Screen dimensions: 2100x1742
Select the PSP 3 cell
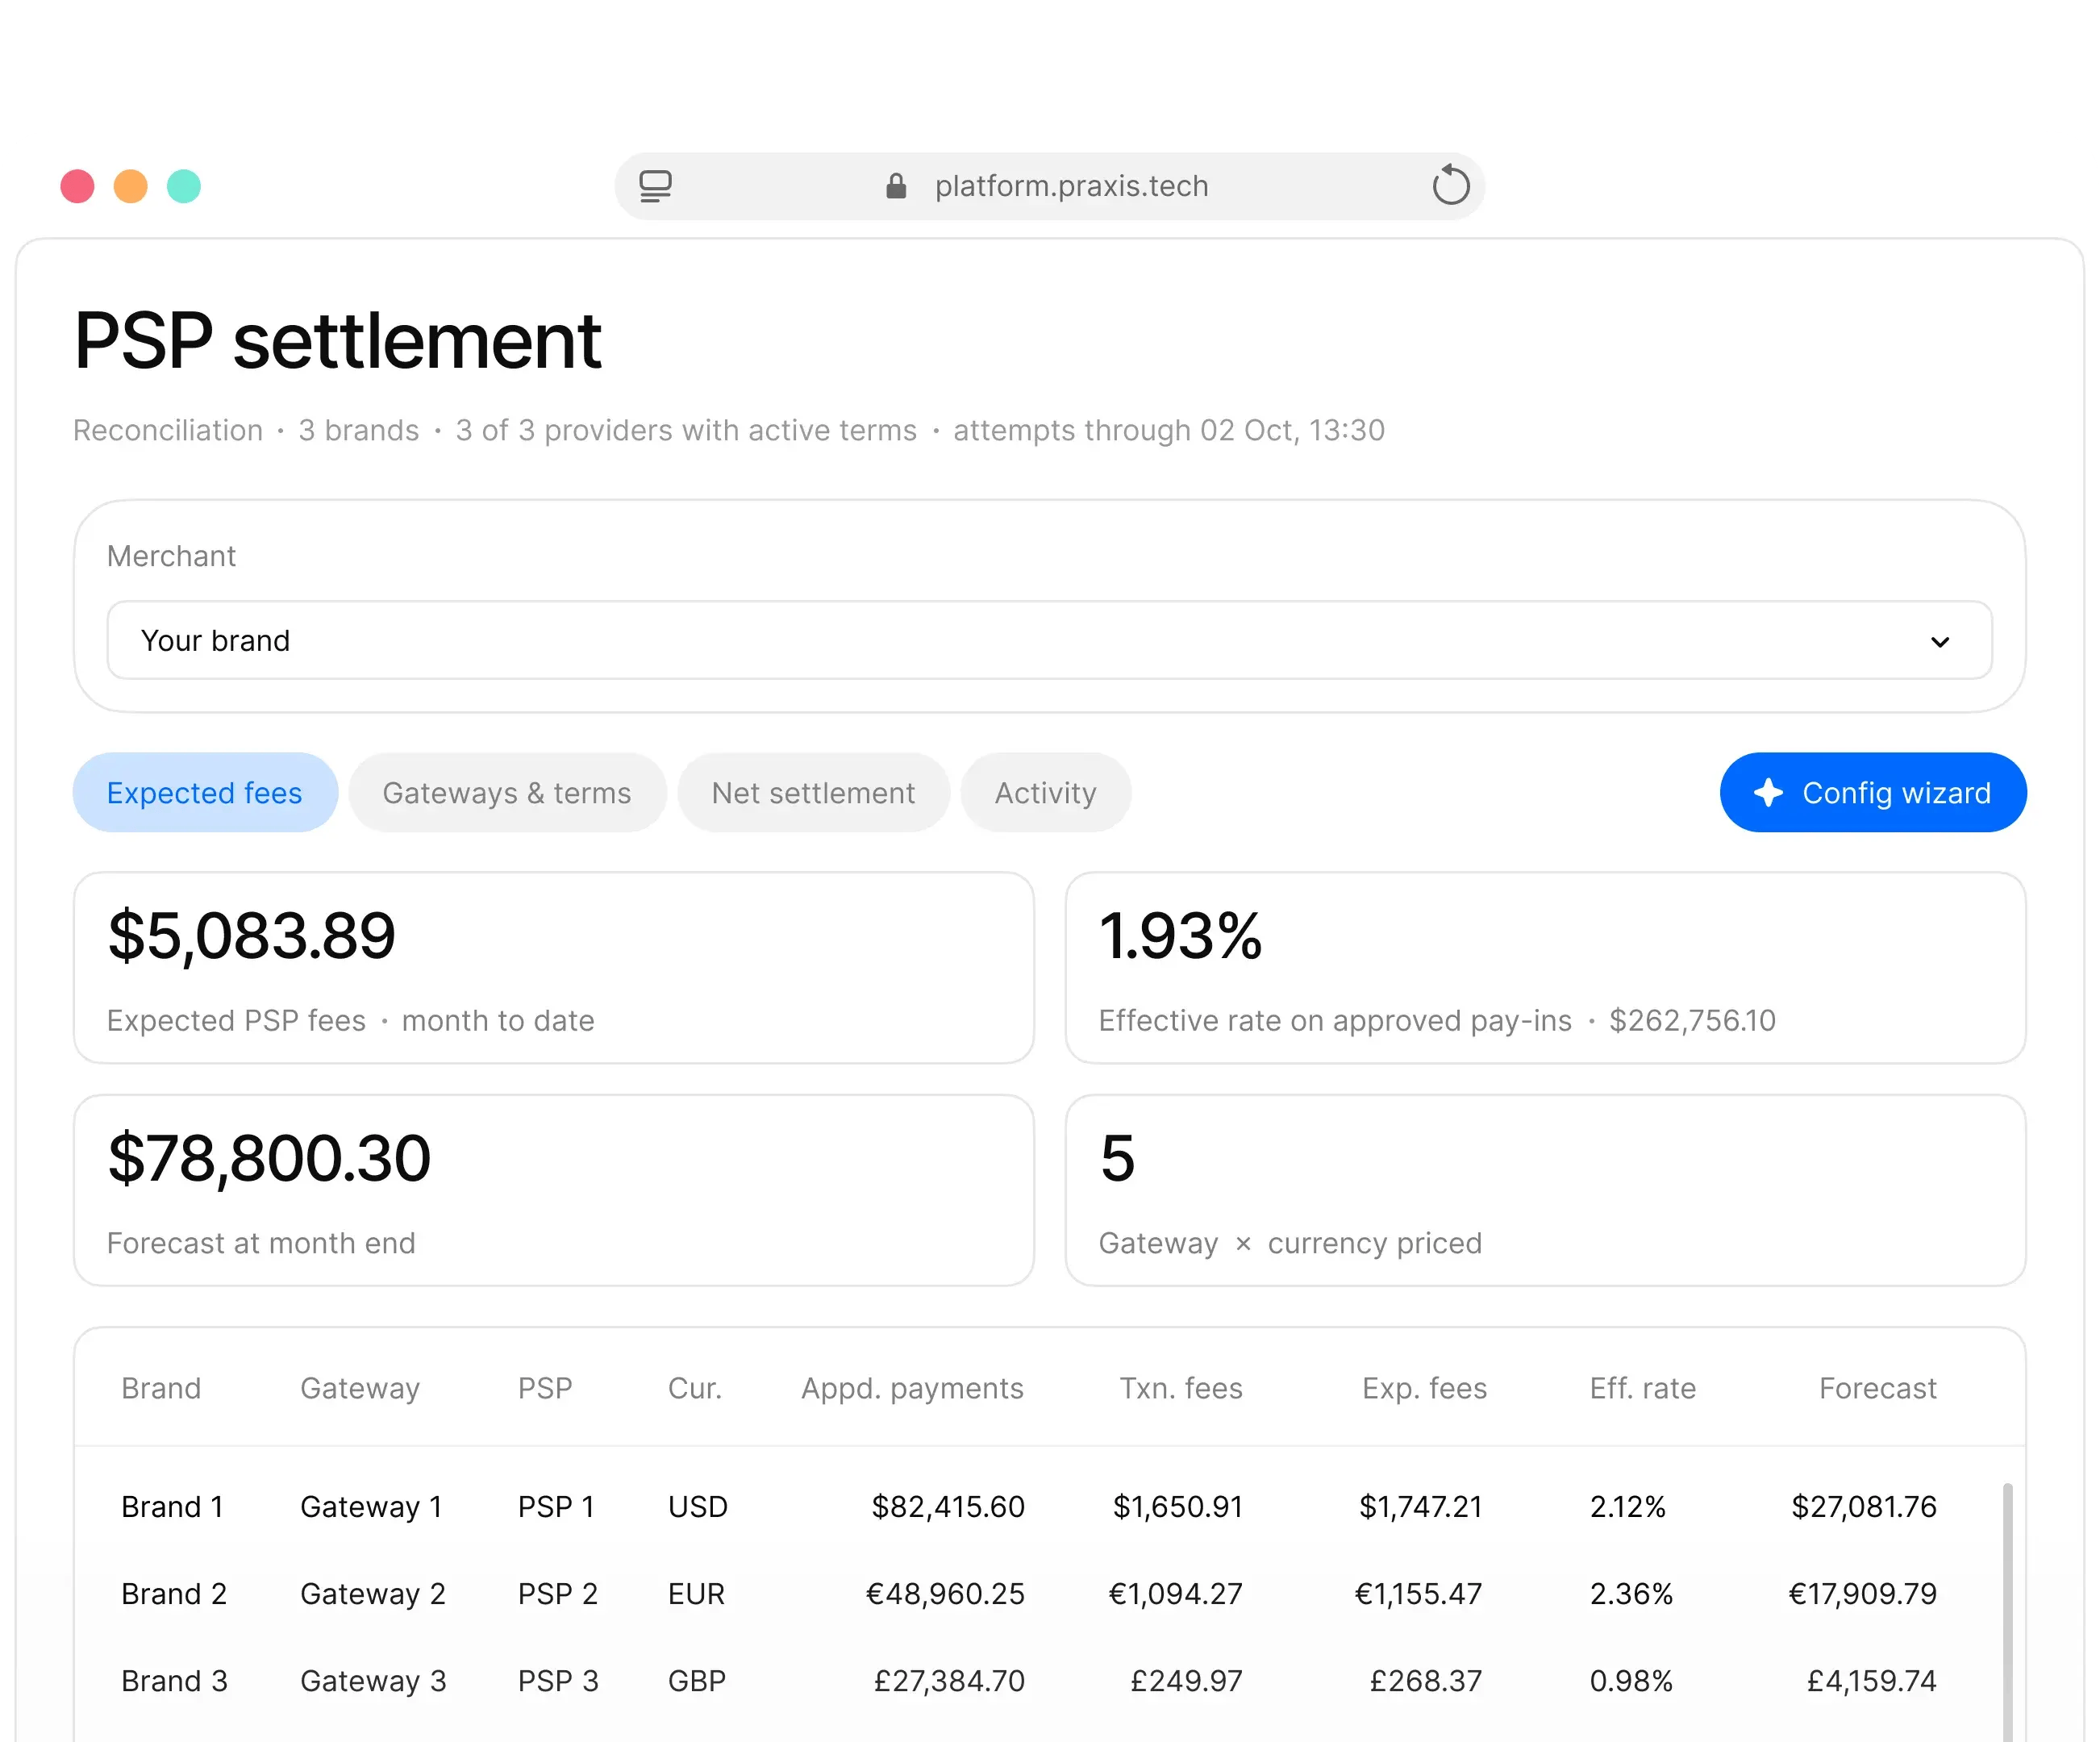pyautogui.click(x=558, y=1680)
